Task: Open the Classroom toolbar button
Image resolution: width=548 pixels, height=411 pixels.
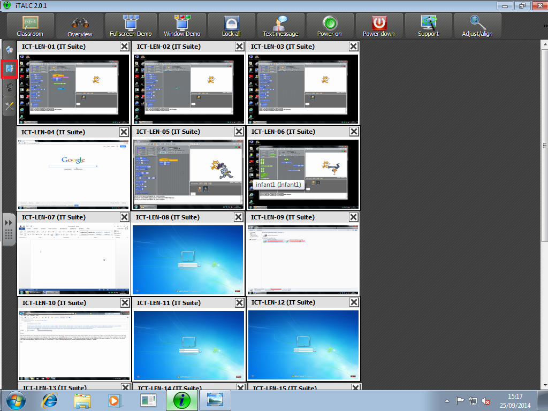Action: point(30,26)
